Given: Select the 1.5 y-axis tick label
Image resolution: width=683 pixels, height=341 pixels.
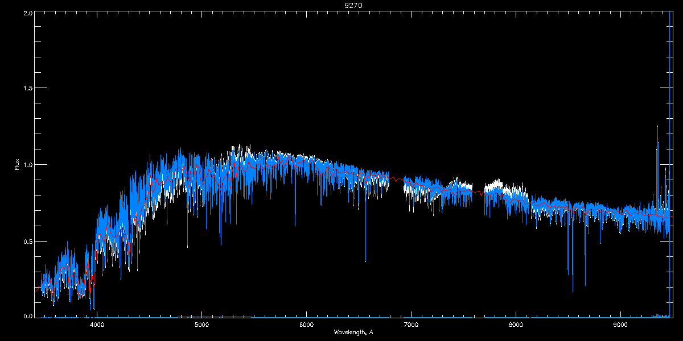Looking at the screenshot, I should (27, 88).
